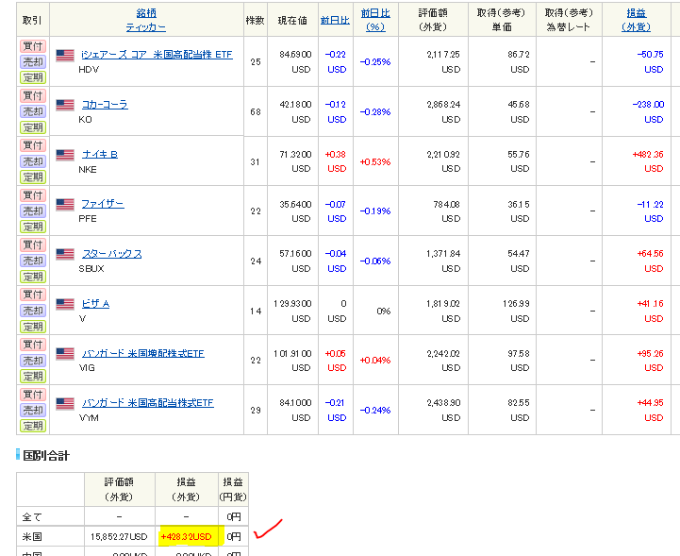
Task: Click the US flag icon beside KO
Action: click(x=65, y=105)
